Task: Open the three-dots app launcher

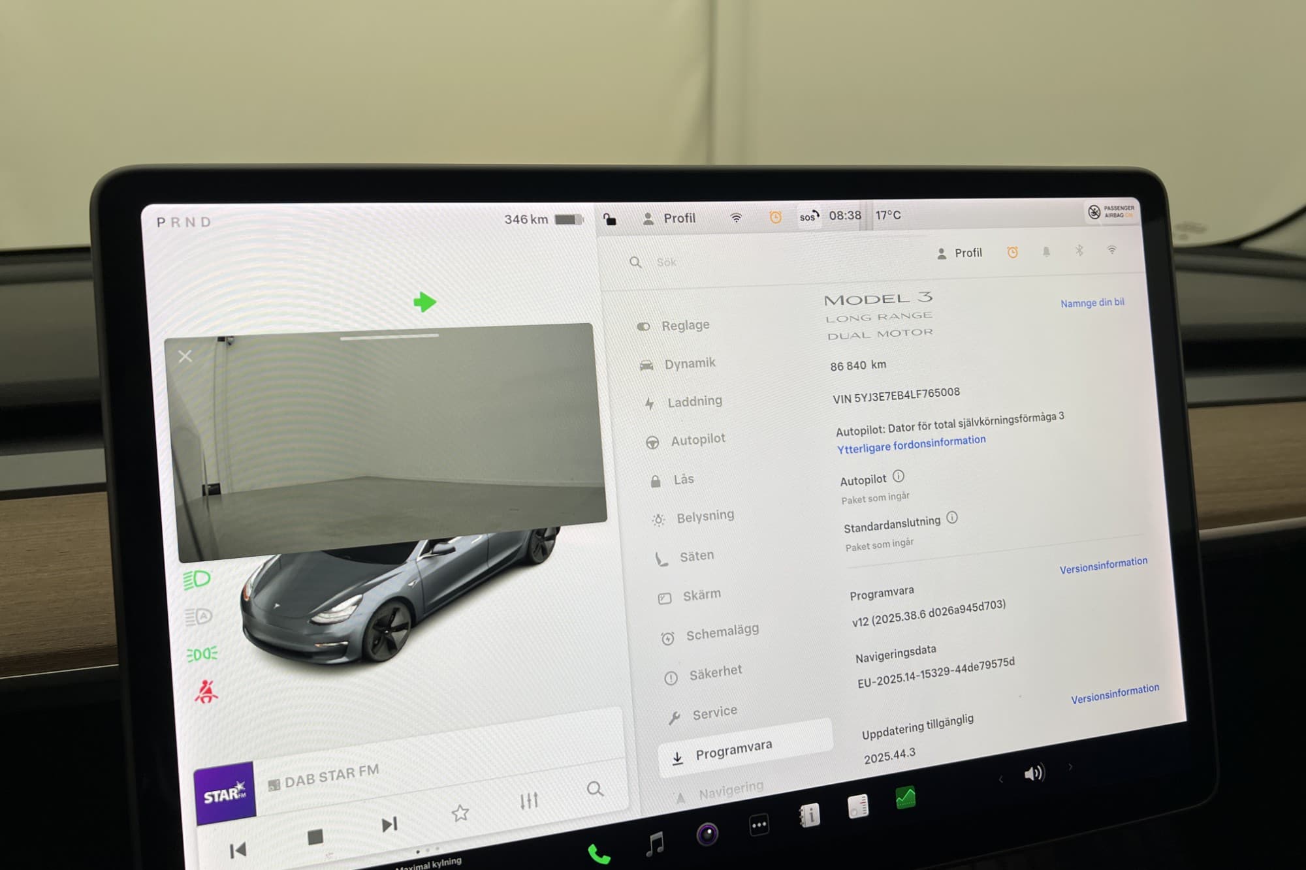Action: (759, 825)
